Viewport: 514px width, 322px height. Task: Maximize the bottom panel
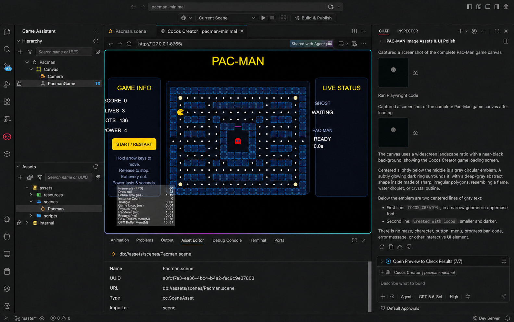tap(354, 240)
